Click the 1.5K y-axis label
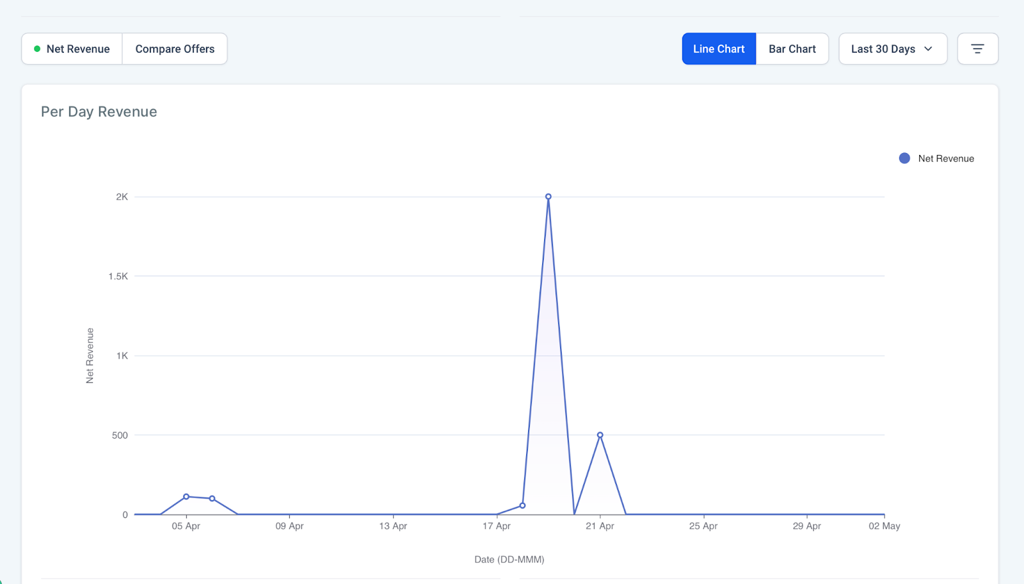The height and width of the screenshot is (584, 1024). tap(118, 276)
